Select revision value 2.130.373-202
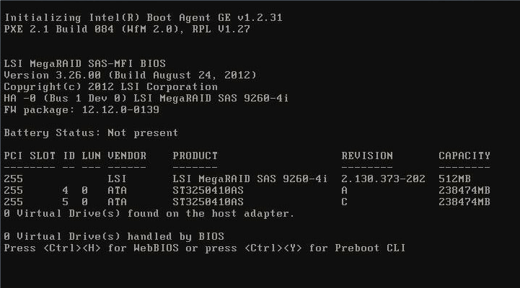 [x=383, y=179]
